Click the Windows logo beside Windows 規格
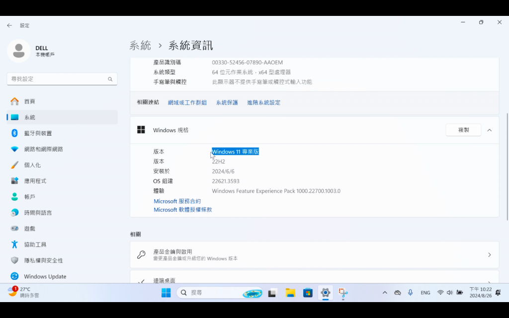This screenshot has width=509, height=318. tap(141, 130)
